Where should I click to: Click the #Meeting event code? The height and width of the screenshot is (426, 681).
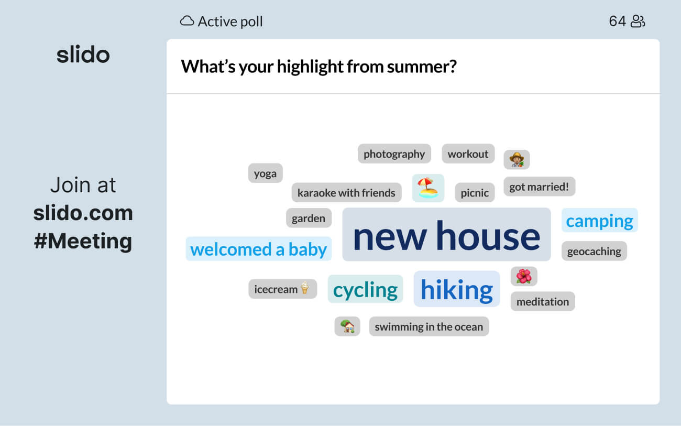click(83, 241)
